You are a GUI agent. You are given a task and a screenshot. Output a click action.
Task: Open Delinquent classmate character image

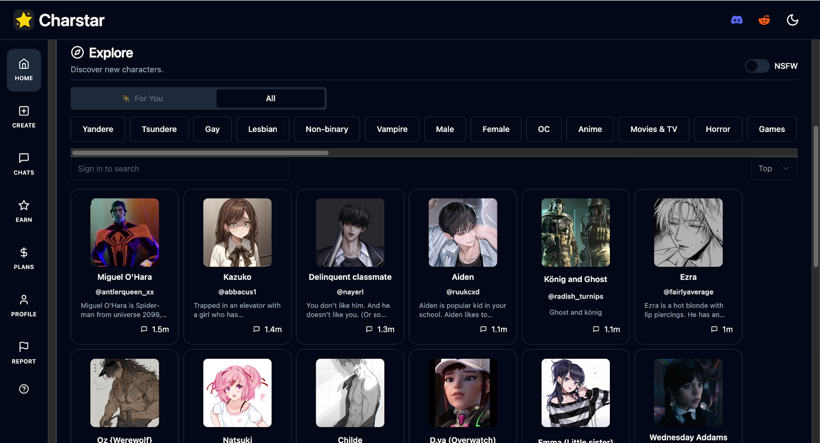pyautogui.click(x=350, y=232)
